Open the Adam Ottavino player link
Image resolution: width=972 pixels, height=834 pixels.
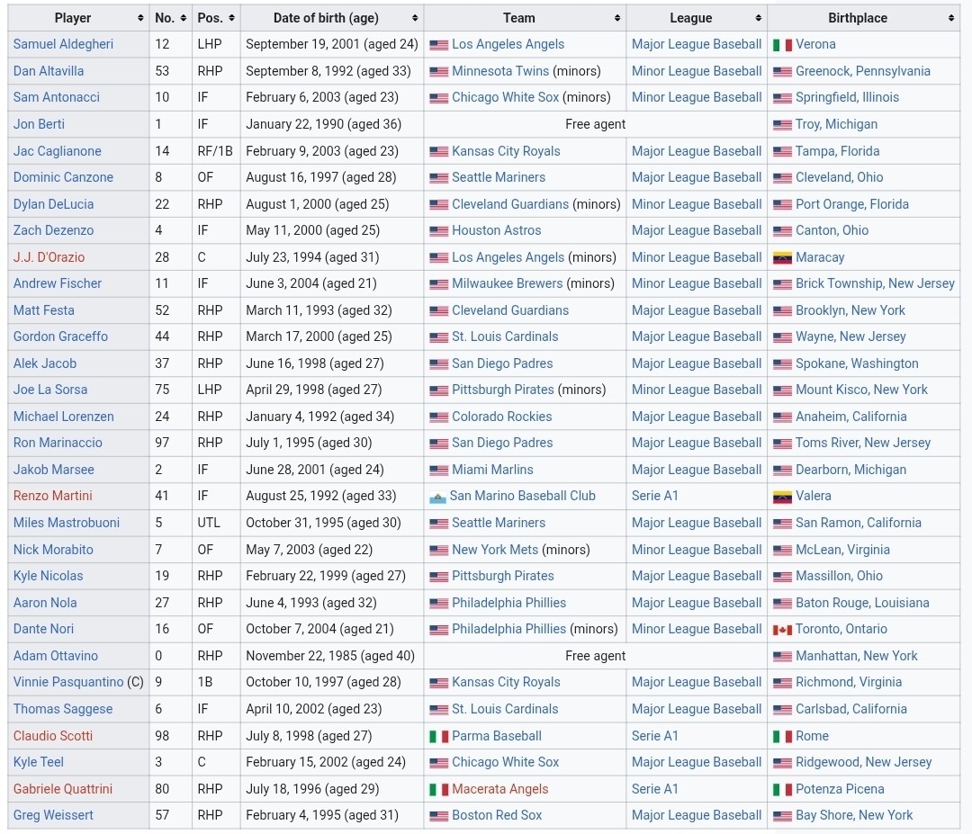[x=56, y=656]
